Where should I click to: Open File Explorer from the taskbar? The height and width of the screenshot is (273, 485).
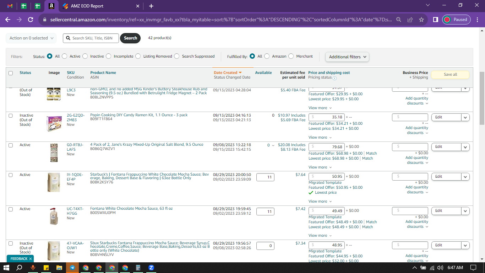(x=59, y=268)
